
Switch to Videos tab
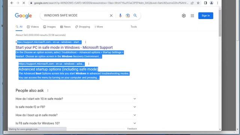(x=33, y=27)
